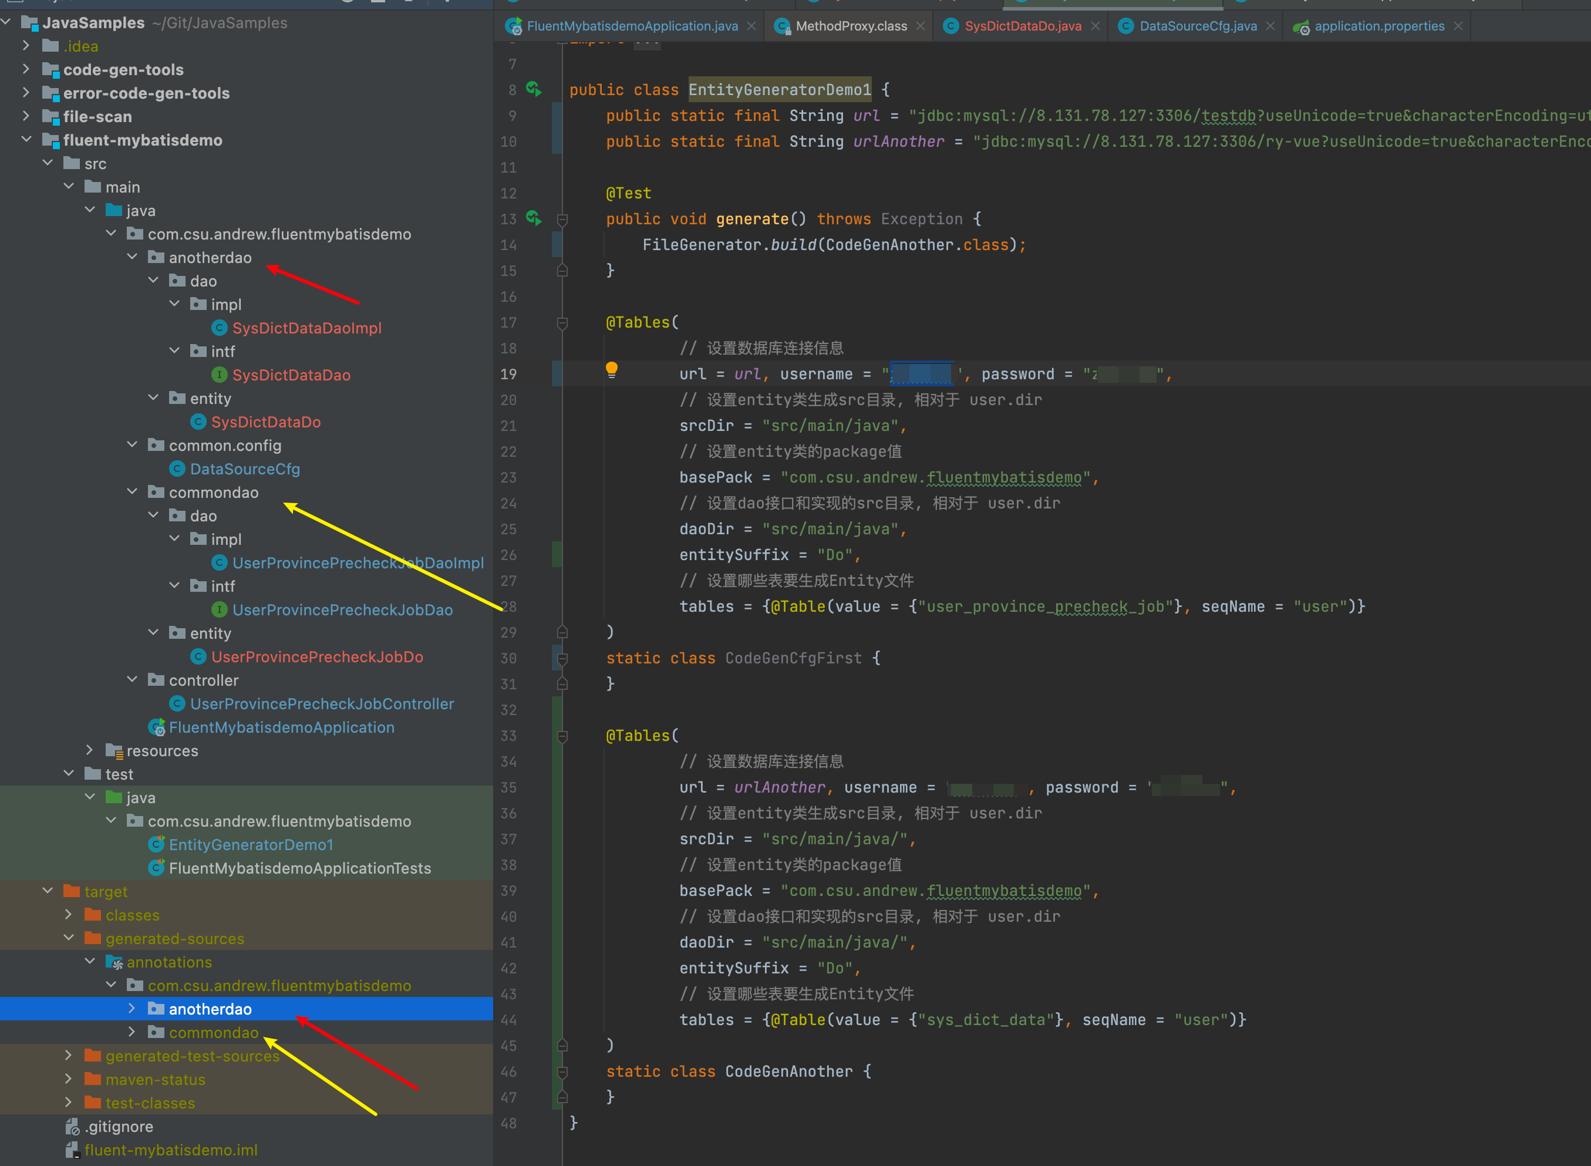
Task: Close the application.properties tab
Action: click(x=1458, y=26)
